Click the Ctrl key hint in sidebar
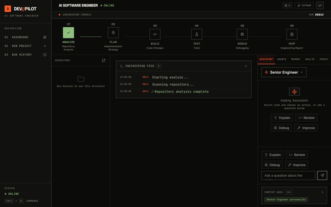Screen dimensions: 331x207 (9, 201)
